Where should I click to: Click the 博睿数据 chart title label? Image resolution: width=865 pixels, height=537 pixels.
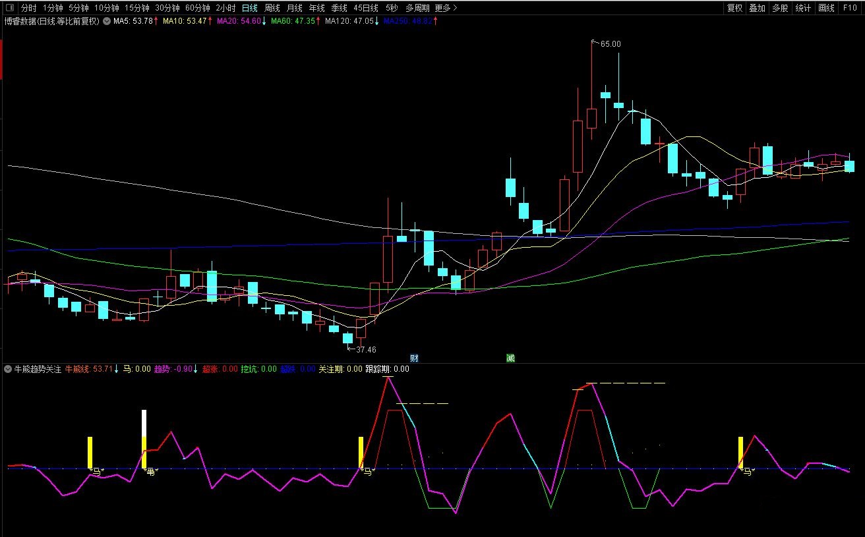pyautogui.click(x=51, y=21)
